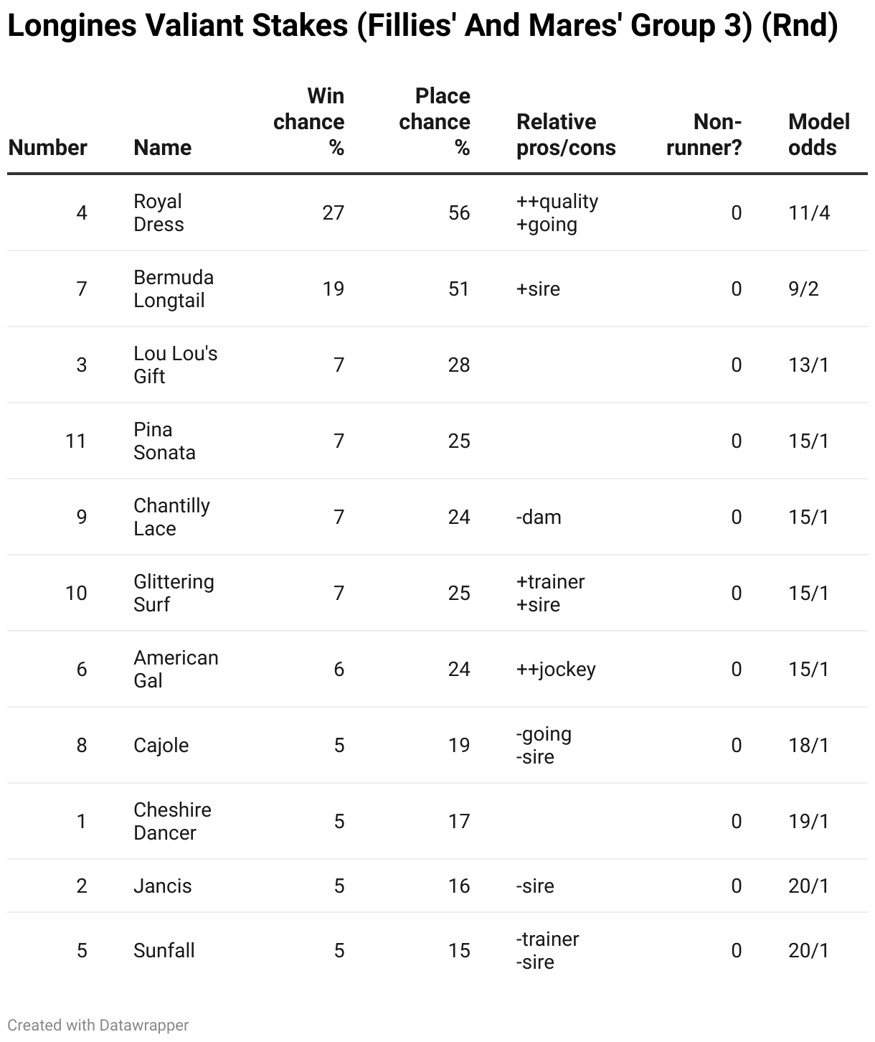The image size is (875, 1042).
Task: Select the Cajole name cell
Action: click(x=161, y=746)
